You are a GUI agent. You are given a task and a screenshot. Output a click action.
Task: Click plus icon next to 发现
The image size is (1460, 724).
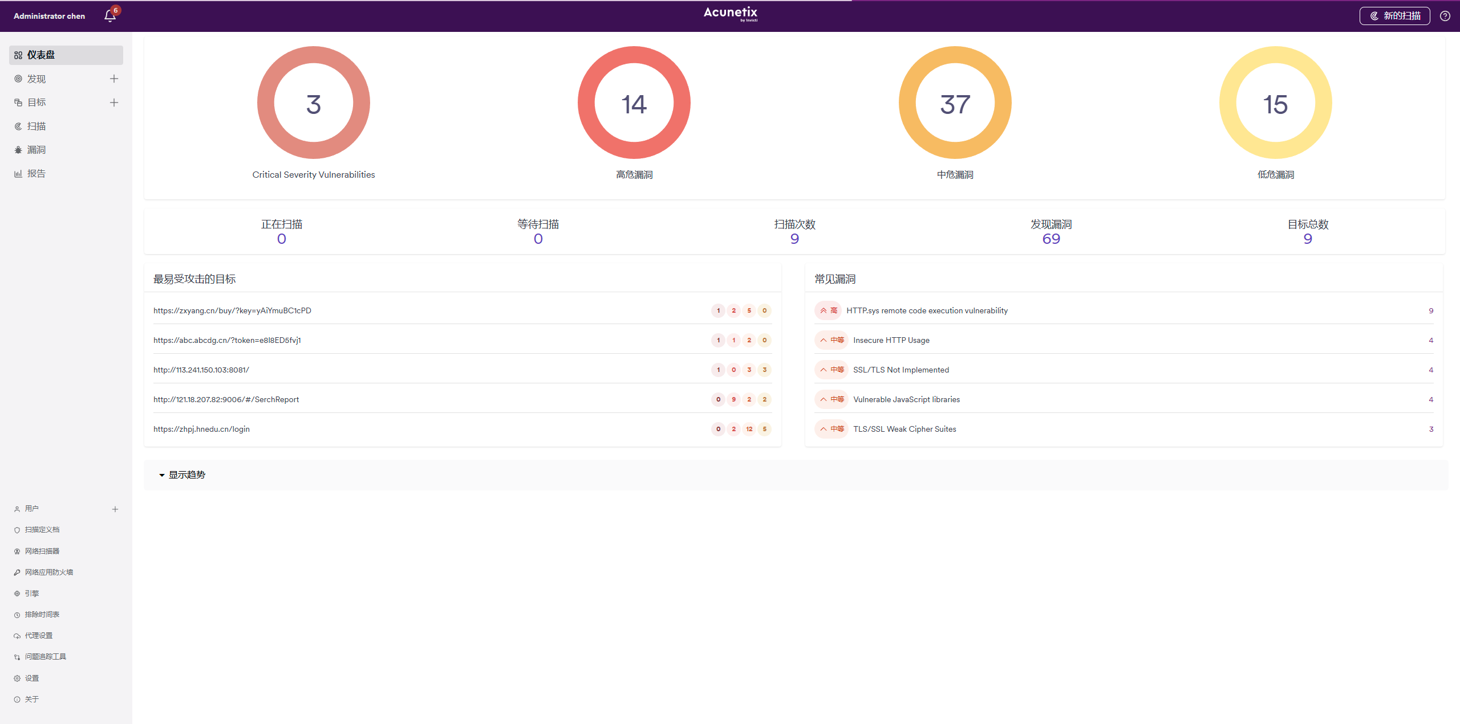tap(114, 79)
